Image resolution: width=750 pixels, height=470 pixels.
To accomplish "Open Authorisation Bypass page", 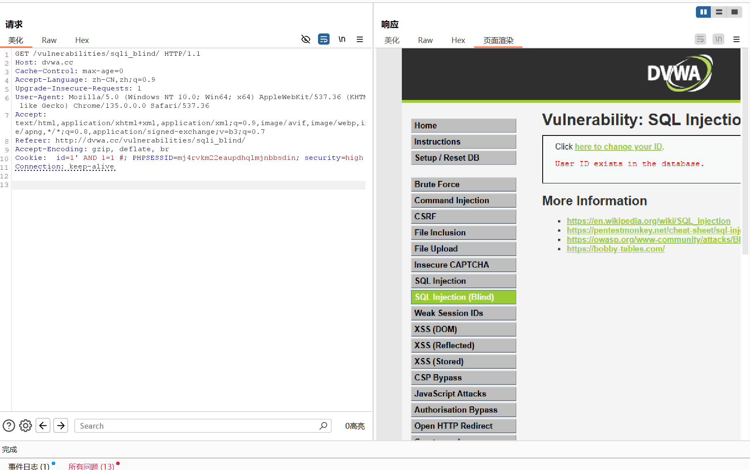I will [463, 410].
